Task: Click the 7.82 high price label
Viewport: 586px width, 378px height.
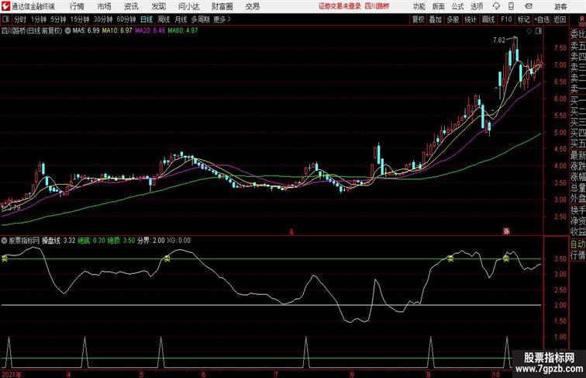Action: (x=499, y=40)
